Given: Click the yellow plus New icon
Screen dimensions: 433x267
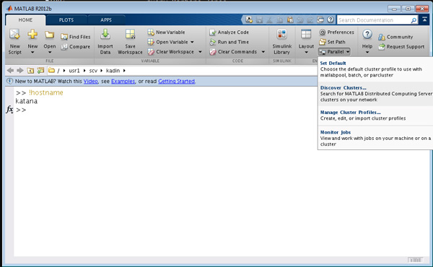Looking at the screenshot, I should click(x=32, y=35).
